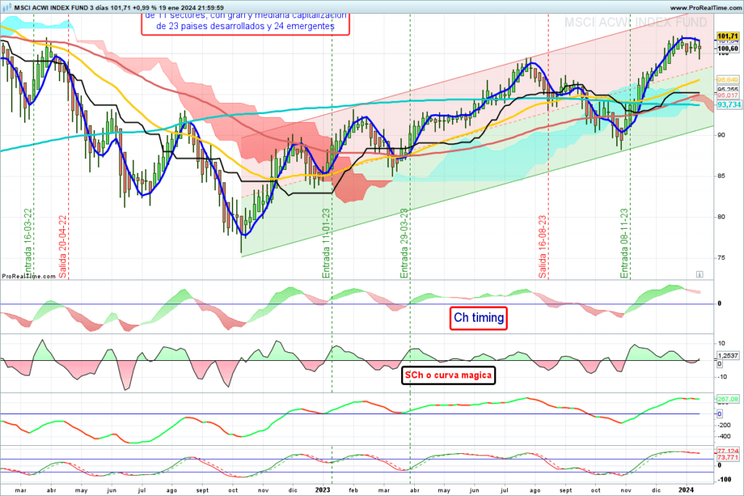Select the 'Salida 20-04-22' exit marker
The width and height of the screenshot is (744, 496).
(x=62, y=247)
